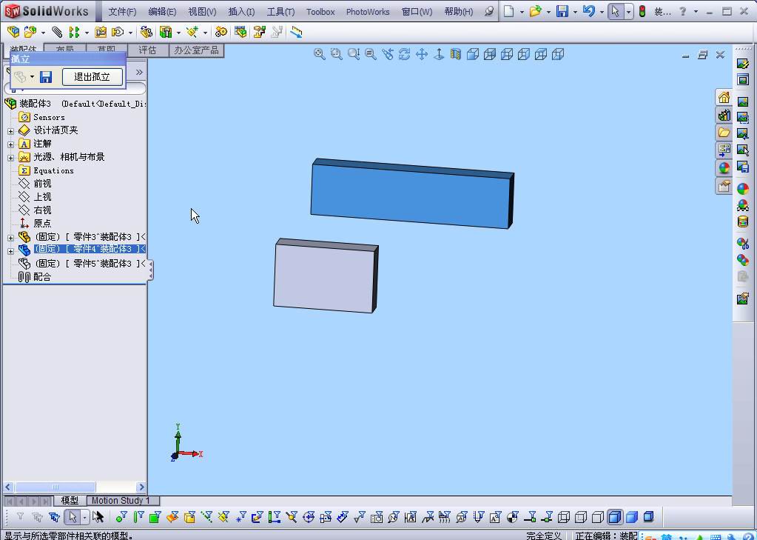The image size is (757, 540).
Task: Click the Assembly Features icon
Action: [x=166, y=32]
